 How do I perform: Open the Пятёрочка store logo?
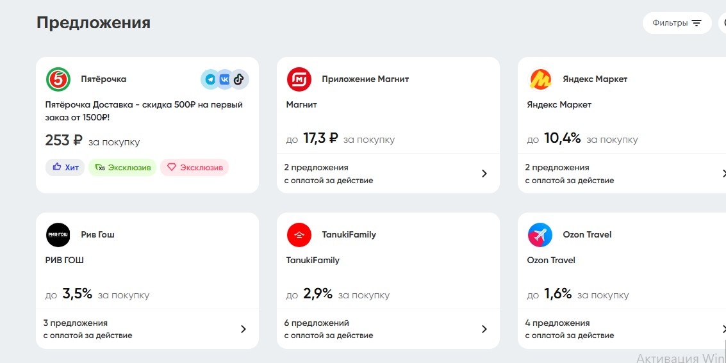[x=58, y=79]
